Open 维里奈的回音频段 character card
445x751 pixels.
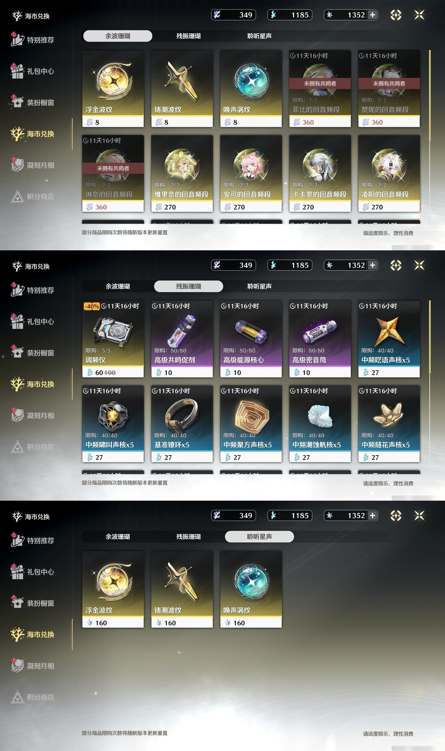coord(182,173)
